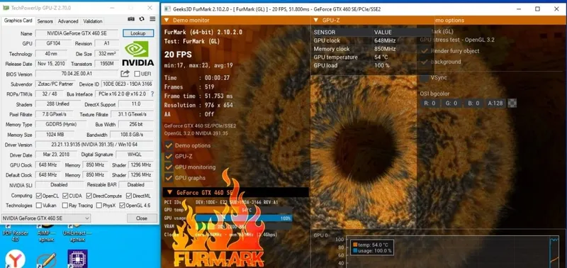This screenshot has width=567, height=268.
Task: Switch to the Advanced tab
Action: (x=68, y=21)
